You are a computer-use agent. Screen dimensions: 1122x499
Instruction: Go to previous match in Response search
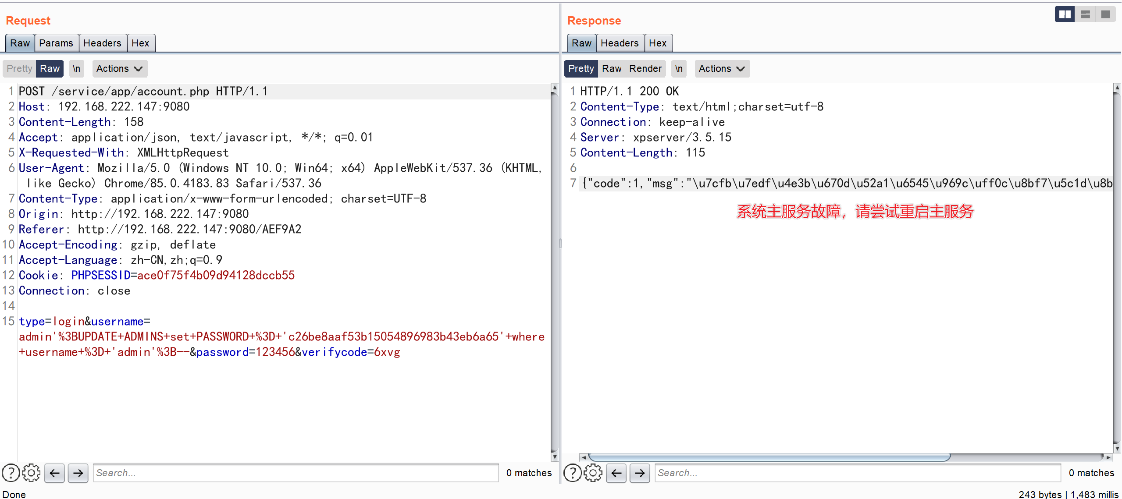click(616, 473)
